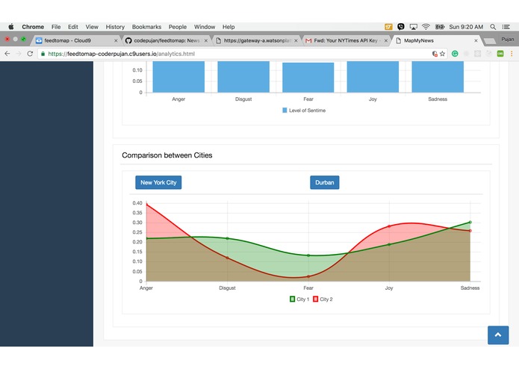Image resolution: width=519 pixels, height=369 pixels.
Task: Open the Edit menu
Action: pyautogui.click(x=73, y=27)
